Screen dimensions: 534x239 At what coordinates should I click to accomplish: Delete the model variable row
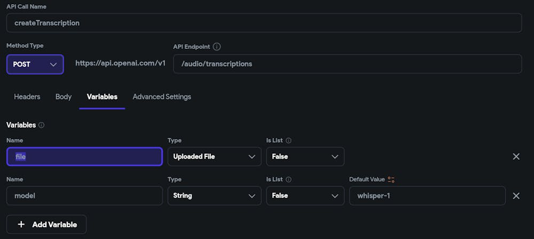516,195
